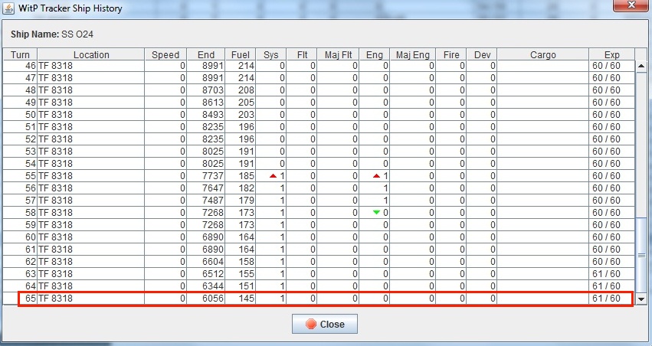Select turn 61 location TF 8318

(91, 250)
